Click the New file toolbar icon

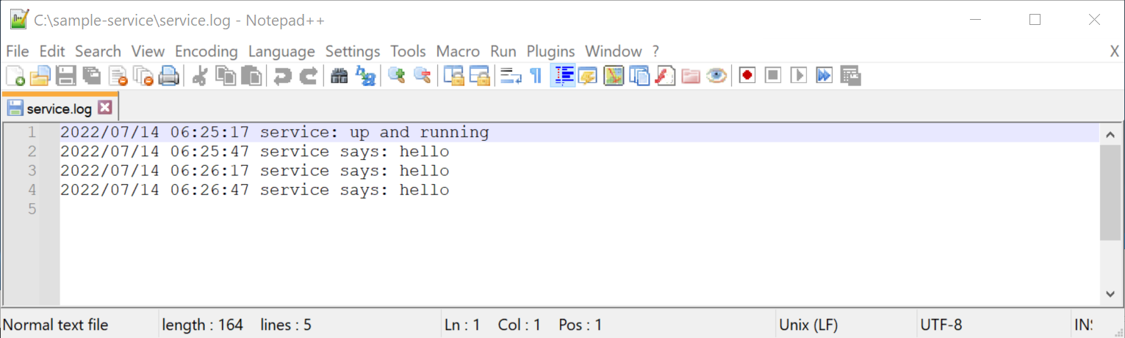15,76
